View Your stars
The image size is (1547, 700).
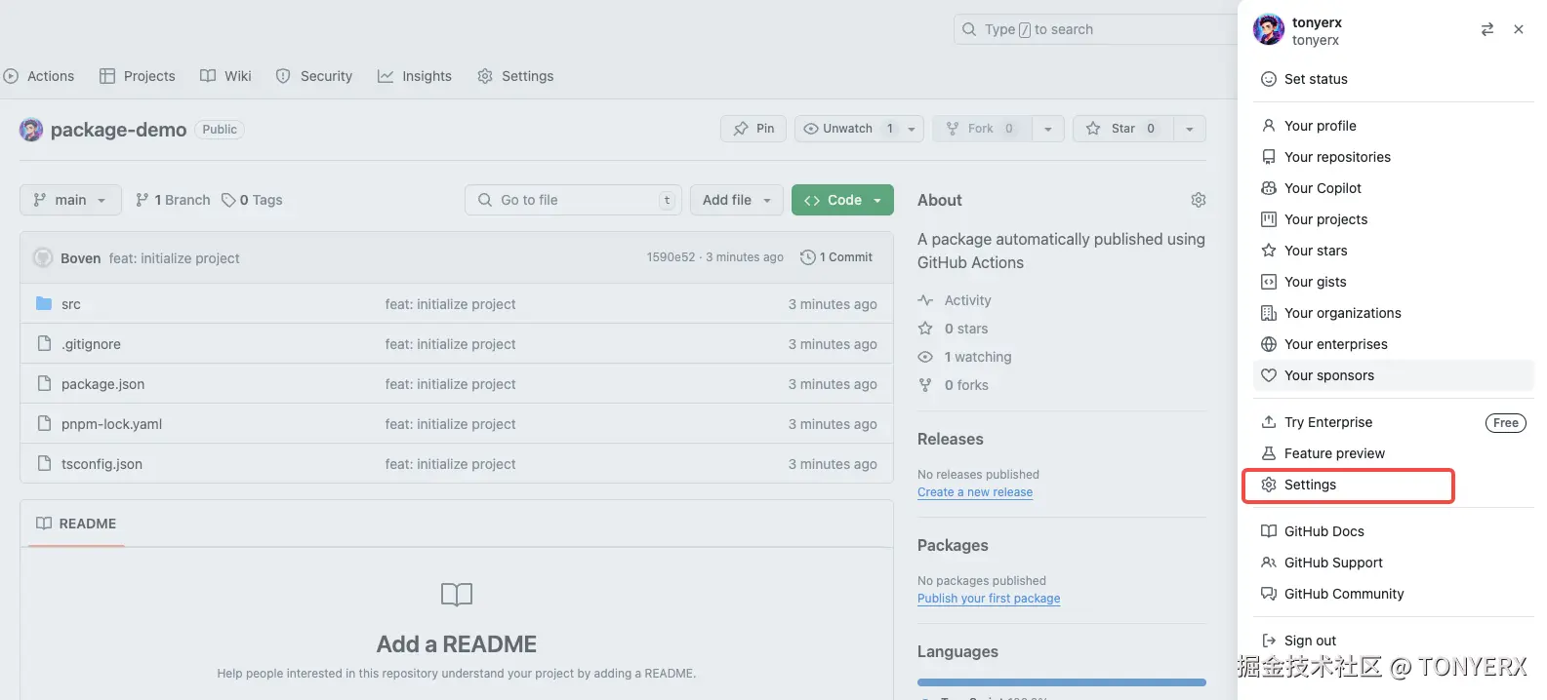point(1393,251)
